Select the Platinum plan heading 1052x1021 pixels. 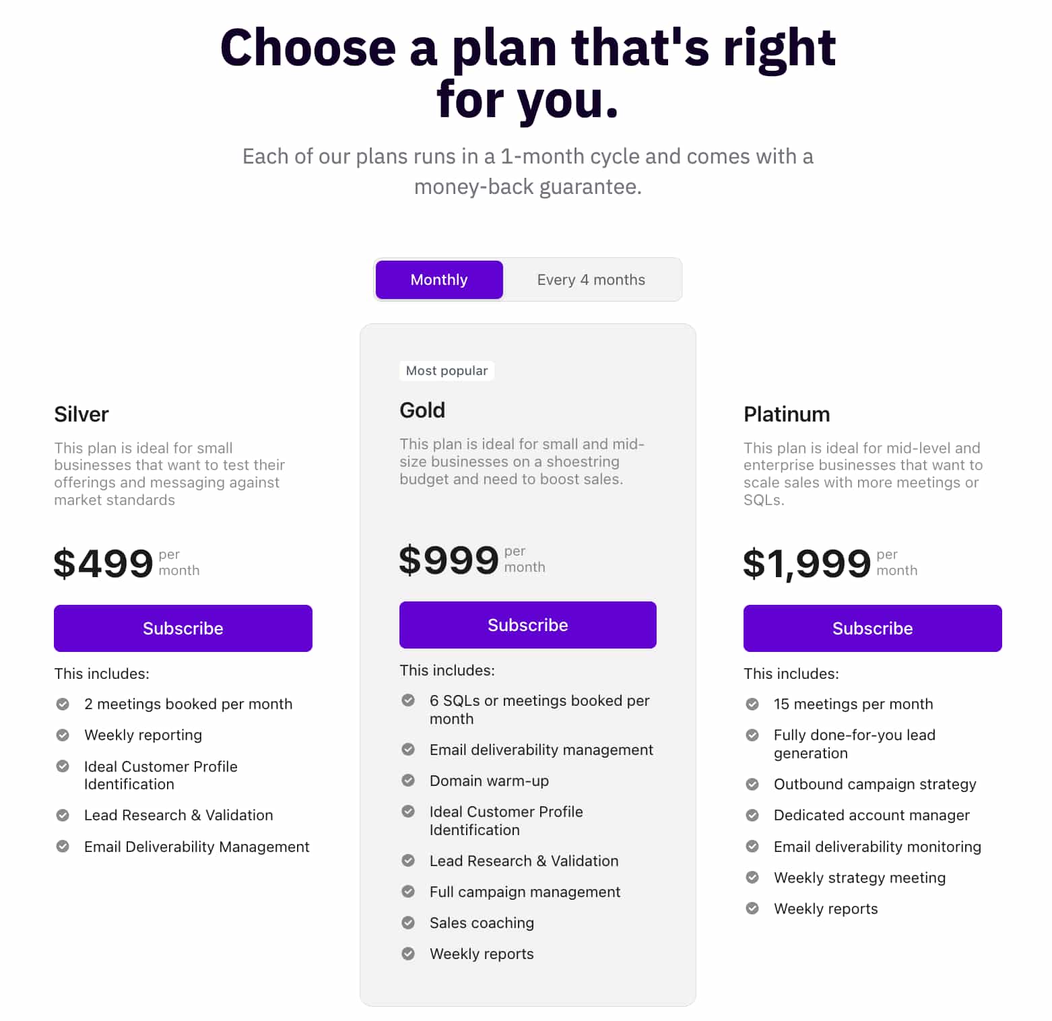click(x=787, y=414)
